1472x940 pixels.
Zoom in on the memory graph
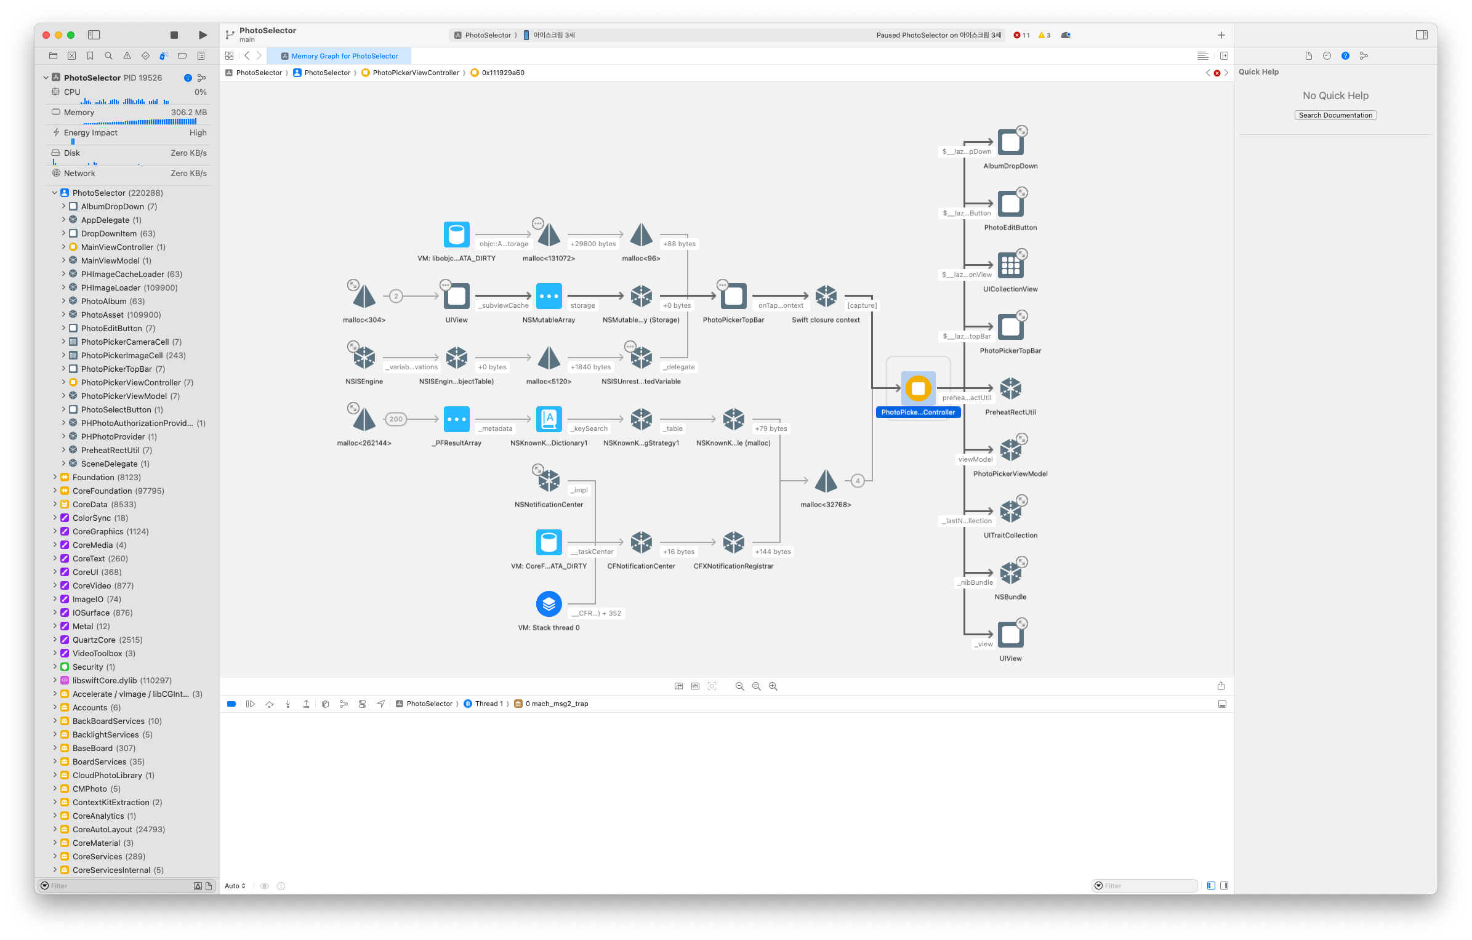point(773,686)
